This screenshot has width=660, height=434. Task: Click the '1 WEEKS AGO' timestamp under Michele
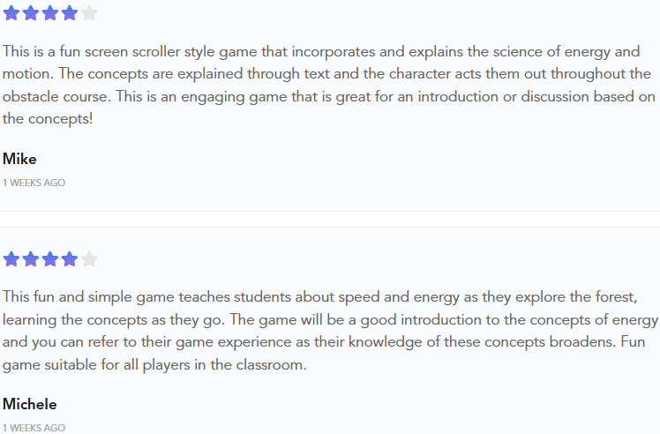pyautogui.click(x=34, y=428)
